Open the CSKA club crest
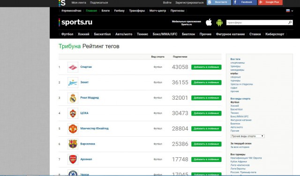Viewport: 300px width, 176px height. (x=73, y=113)
